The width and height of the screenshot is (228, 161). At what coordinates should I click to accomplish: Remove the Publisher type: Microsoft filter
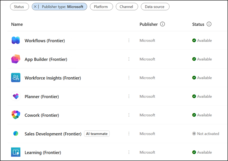coord(35,7)
